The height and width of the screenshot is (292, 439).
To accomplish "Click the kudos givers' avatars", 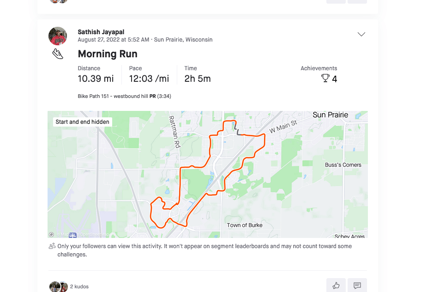I will [x=59, y=286].
